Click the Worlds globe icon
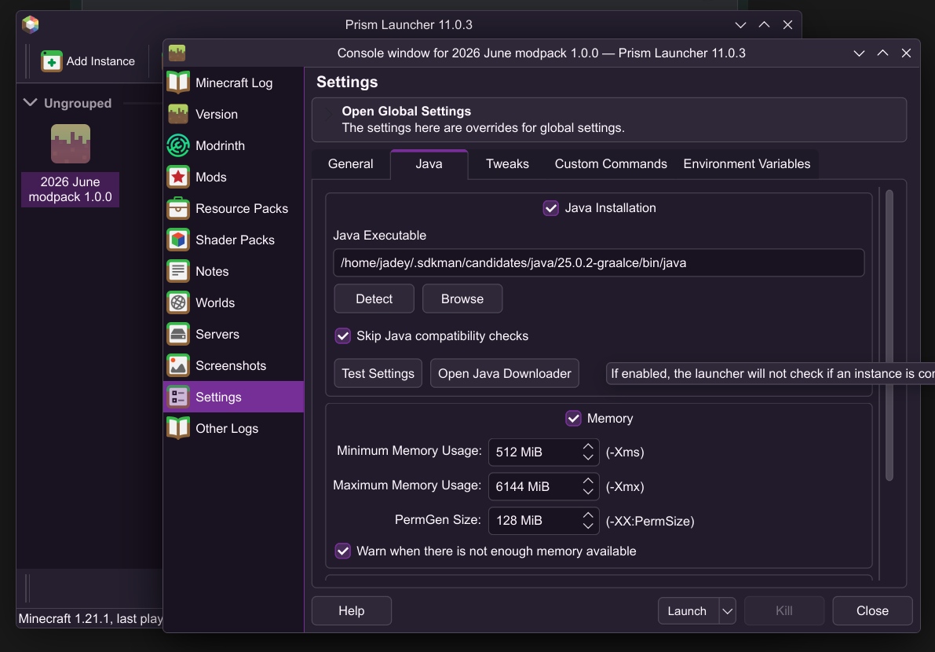The height and width of the screenshot is (652, 935). point(177,302)
